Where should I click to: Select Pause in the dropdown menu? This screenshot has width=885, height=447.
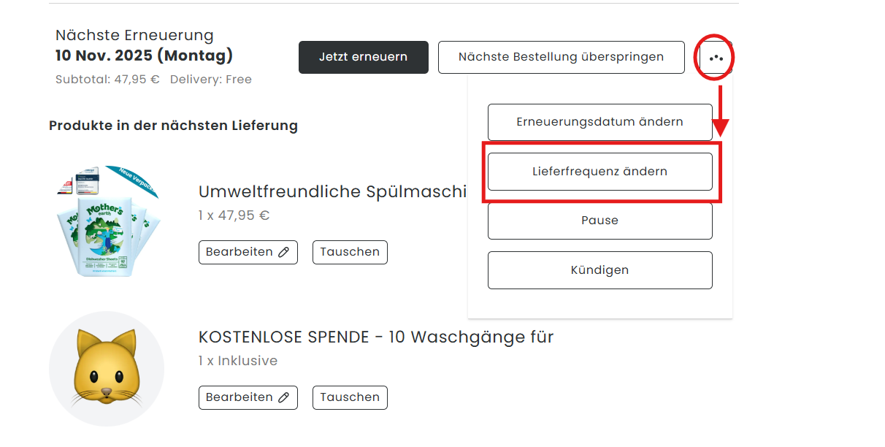pos(599,221)
